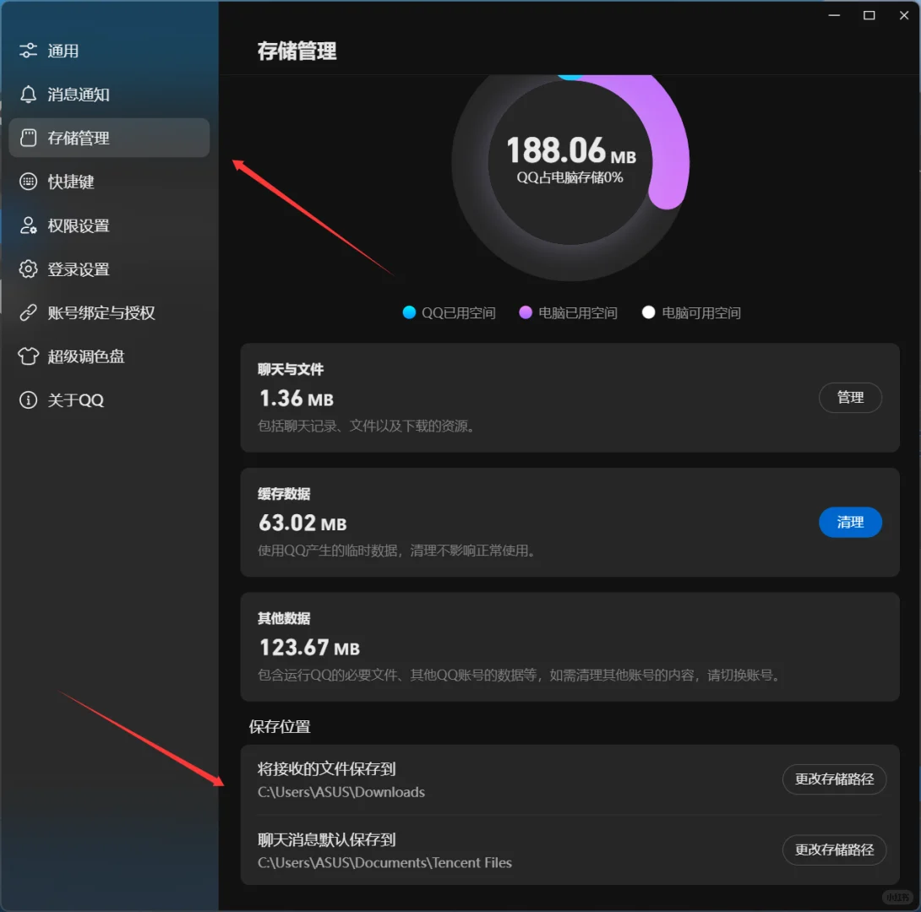Click the purple 电脑已用空间 legend dot

[526, 312]
